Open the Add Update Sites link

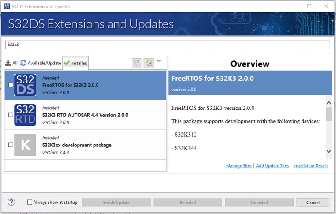click(x=272, y=166)
